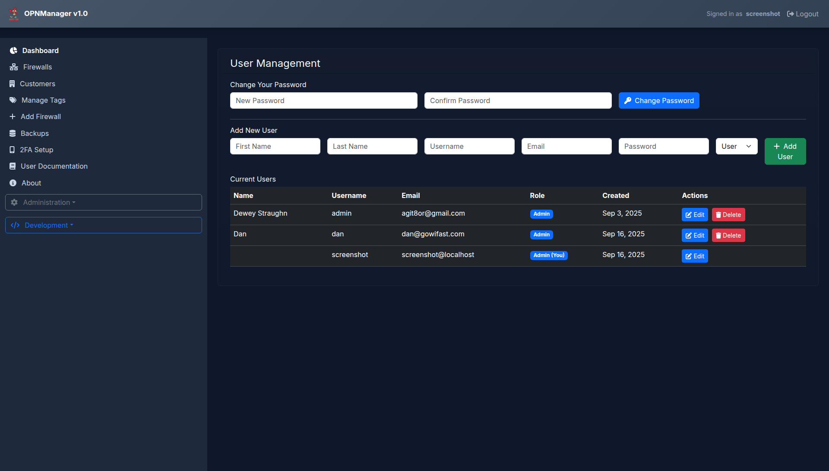Focus the Username input field
The width and height of the screenshot is (829, 471).
point(469,146)
